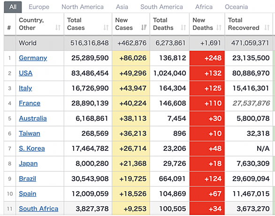Sort by Country, Other column icon
The height and width of the screenshot is (216, 275).
(58, 28)
